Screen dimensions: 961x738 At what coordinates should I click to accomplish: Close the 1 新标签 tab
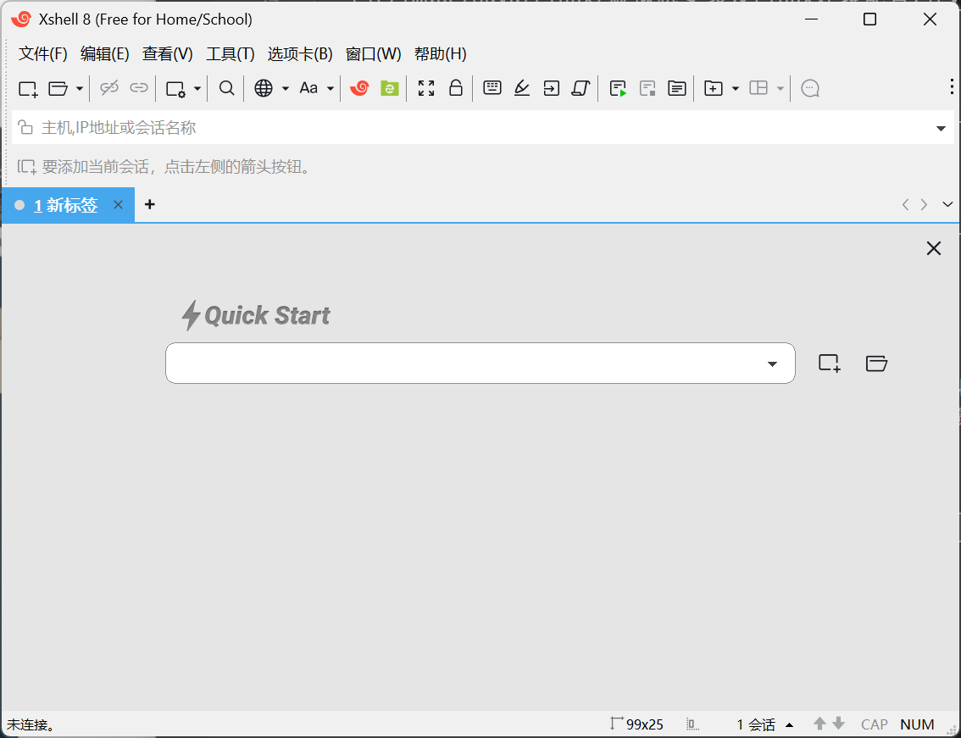pyautogui.click(x=119, y=204)
